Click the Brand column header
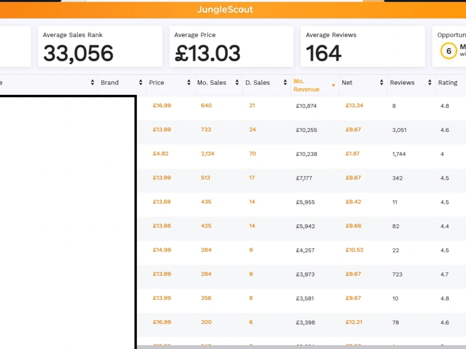This screenshot has width=466, height=349. [110, 82]
